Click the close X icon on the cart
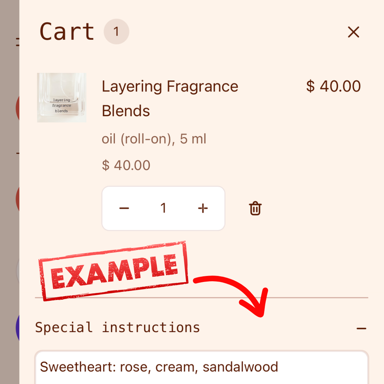Image resolution: width=384 pixels, height=384 pixels. pyautogui.click(x=353, y=32)
